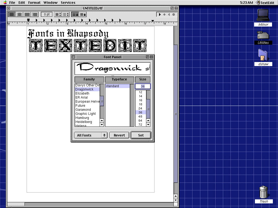Open the Edit menu
Screen dimensions: 278x208
point(22,2)
